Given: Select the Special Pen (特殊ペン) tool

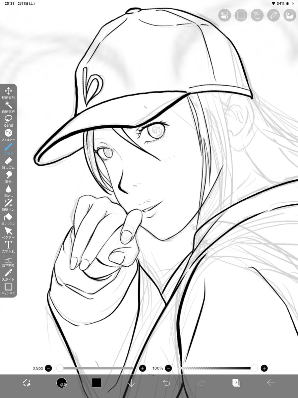Looking at the screenshot, I should (8, 205).
